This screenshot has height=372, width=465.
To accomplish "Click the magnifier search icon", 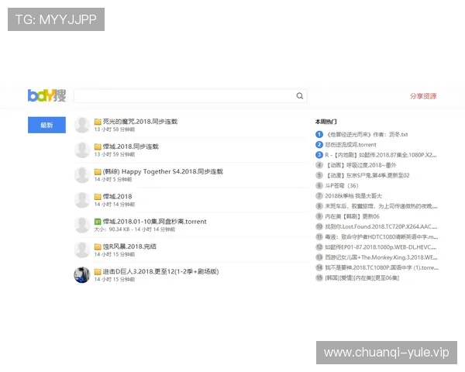I will click(299, 96).
